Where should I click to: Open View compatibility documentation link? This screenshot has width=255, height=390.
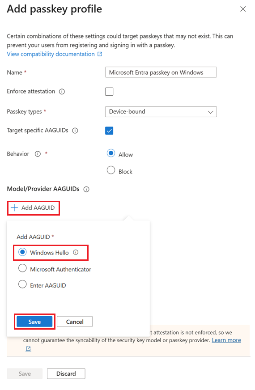click(x=51, y=54)
